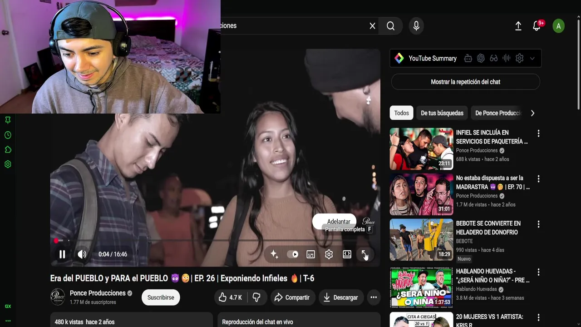Click the audio waveform icon in YouTube Summary

pyautogui.click(x=507, y=58)
